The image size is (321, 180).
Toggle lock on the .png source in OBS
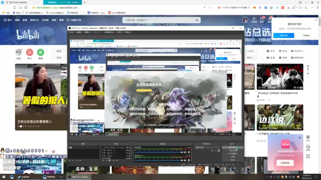129,148
